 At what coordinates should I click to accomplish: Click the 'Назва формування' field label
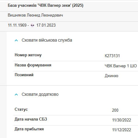[x=33, y=65]
